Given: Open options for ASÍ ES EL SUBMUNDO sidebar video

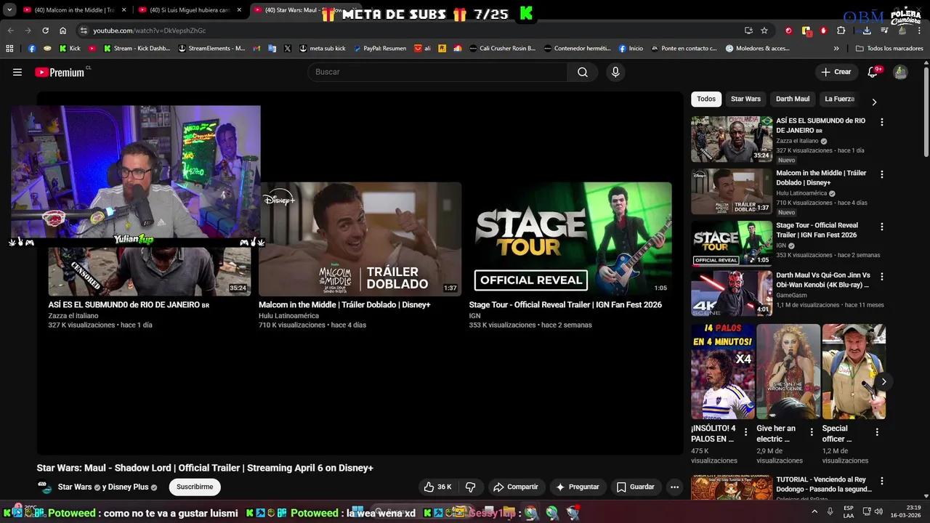Looking at the screenshot, I should pos(882,122).
